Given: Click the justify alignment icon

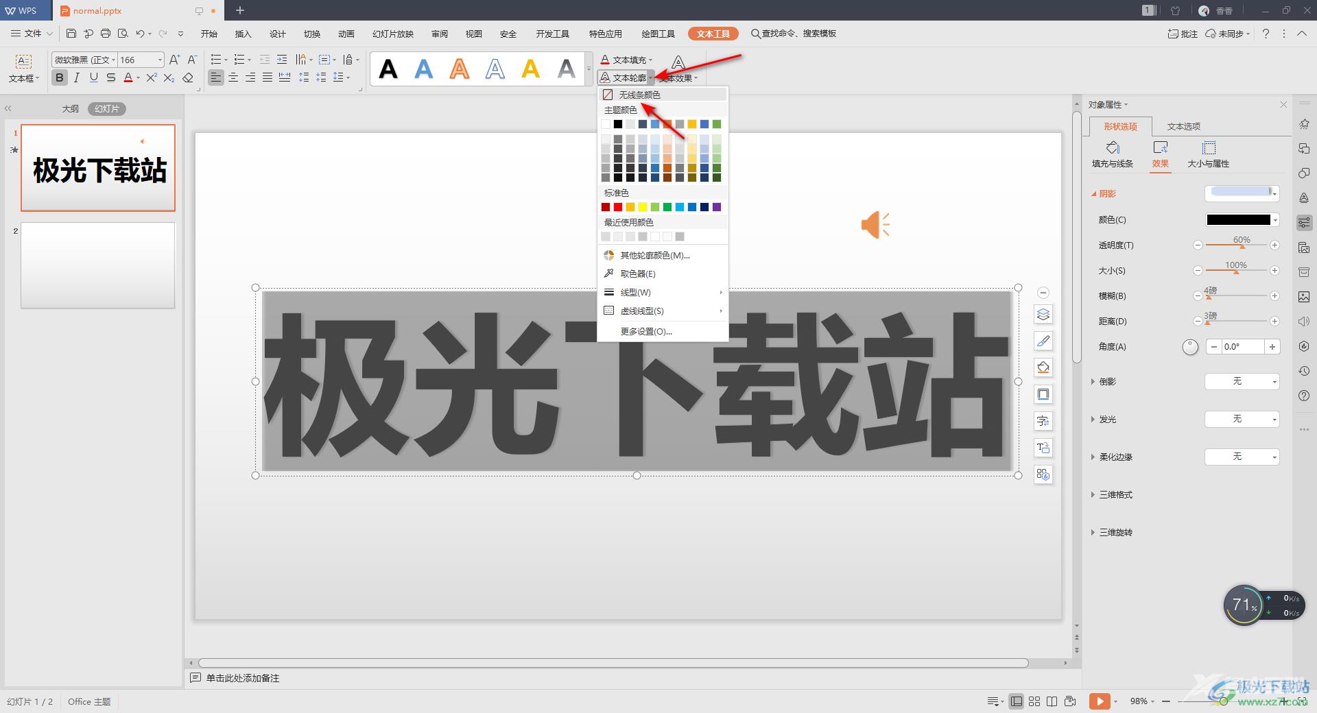Looking at the screenshot, I should [x=268, y=77].
